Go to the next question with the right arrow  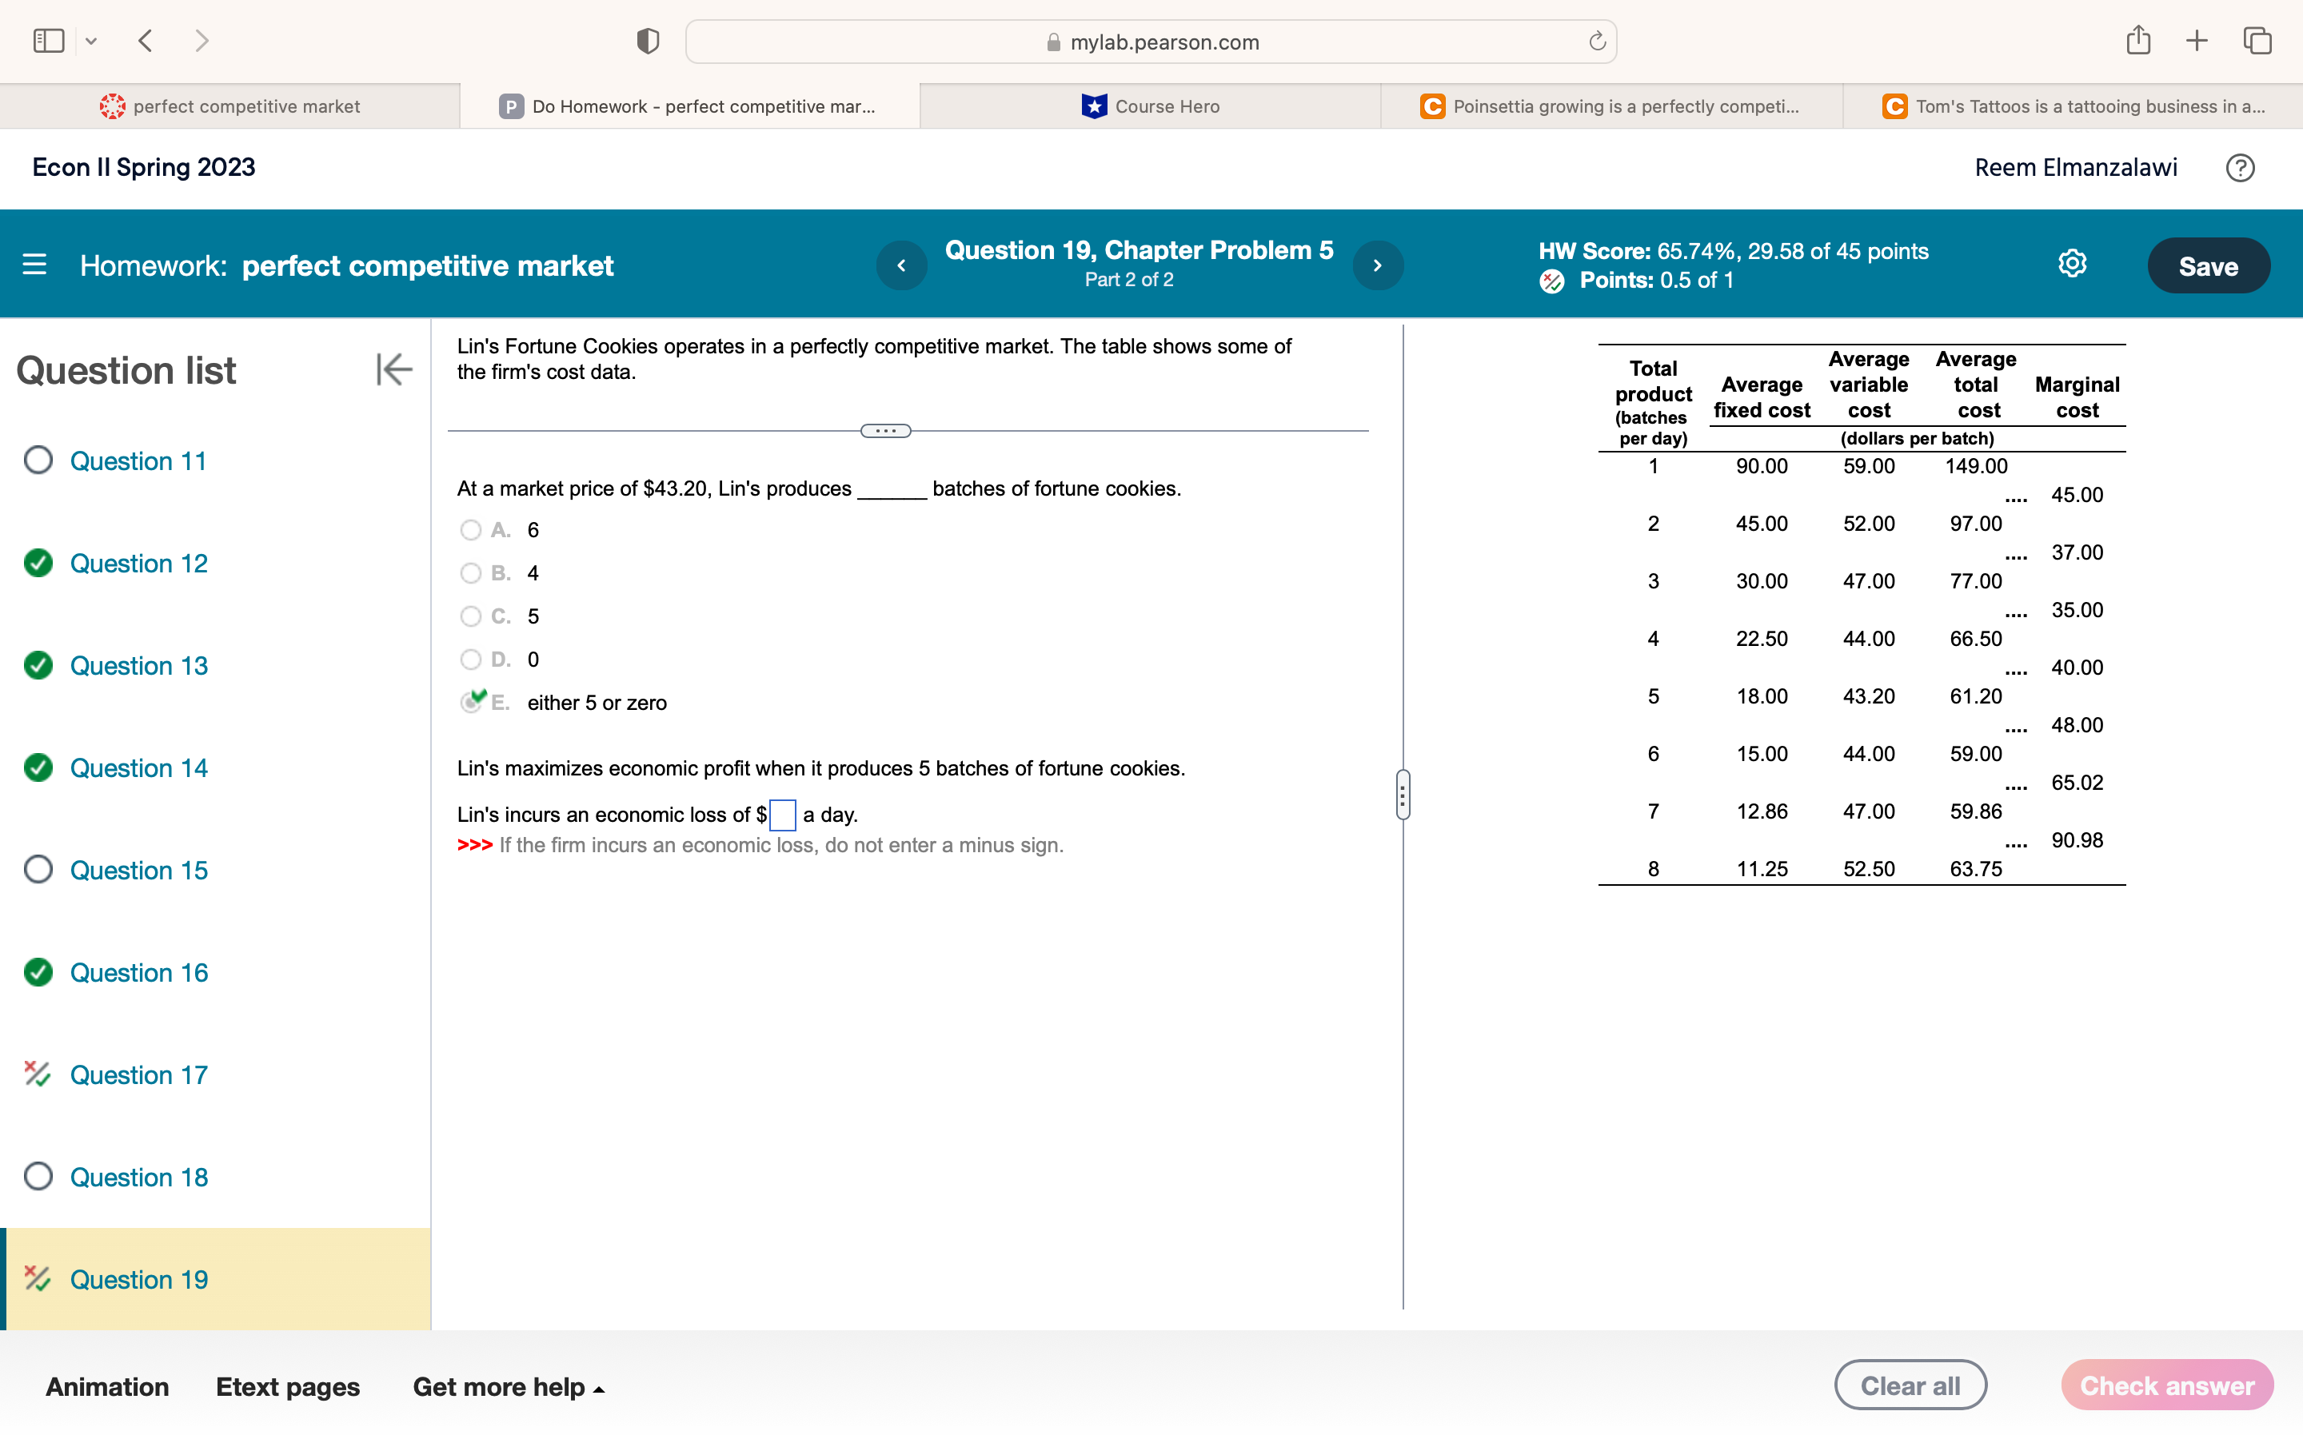click(1378, 265)
